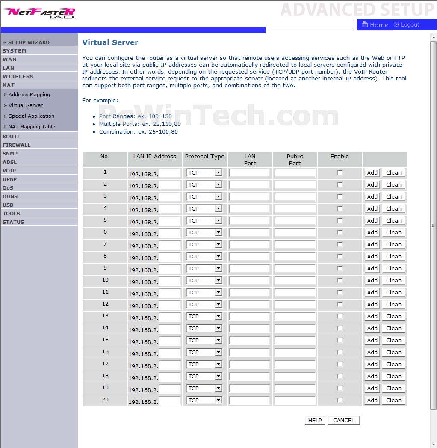Image resolution: width=437 pixels, height=448 pixels.
Task: Check the Enable box in row 5
Action: click(340, 220)
